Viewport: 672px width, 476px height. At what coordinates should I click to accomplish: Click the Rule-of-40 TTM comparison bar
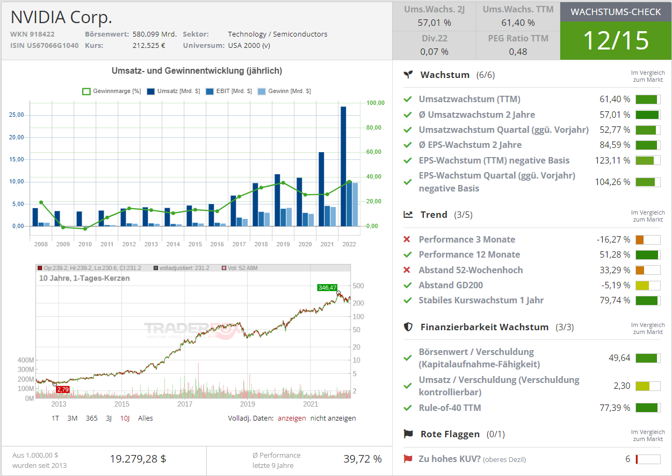pos(648,408)
